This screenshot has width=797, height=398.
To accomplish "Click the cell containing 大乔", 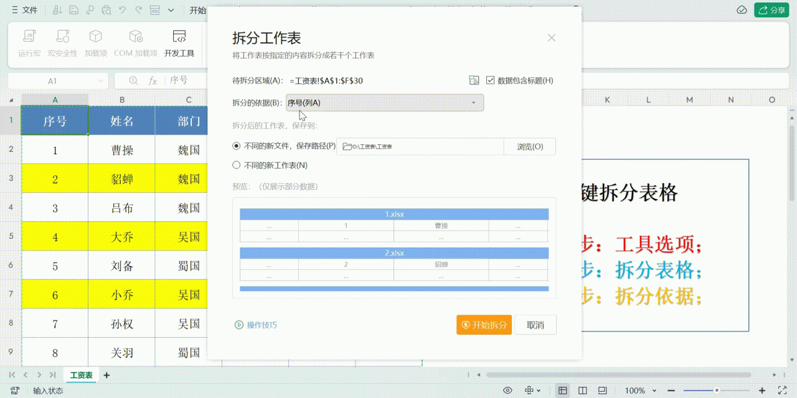I will click(121, 236).
